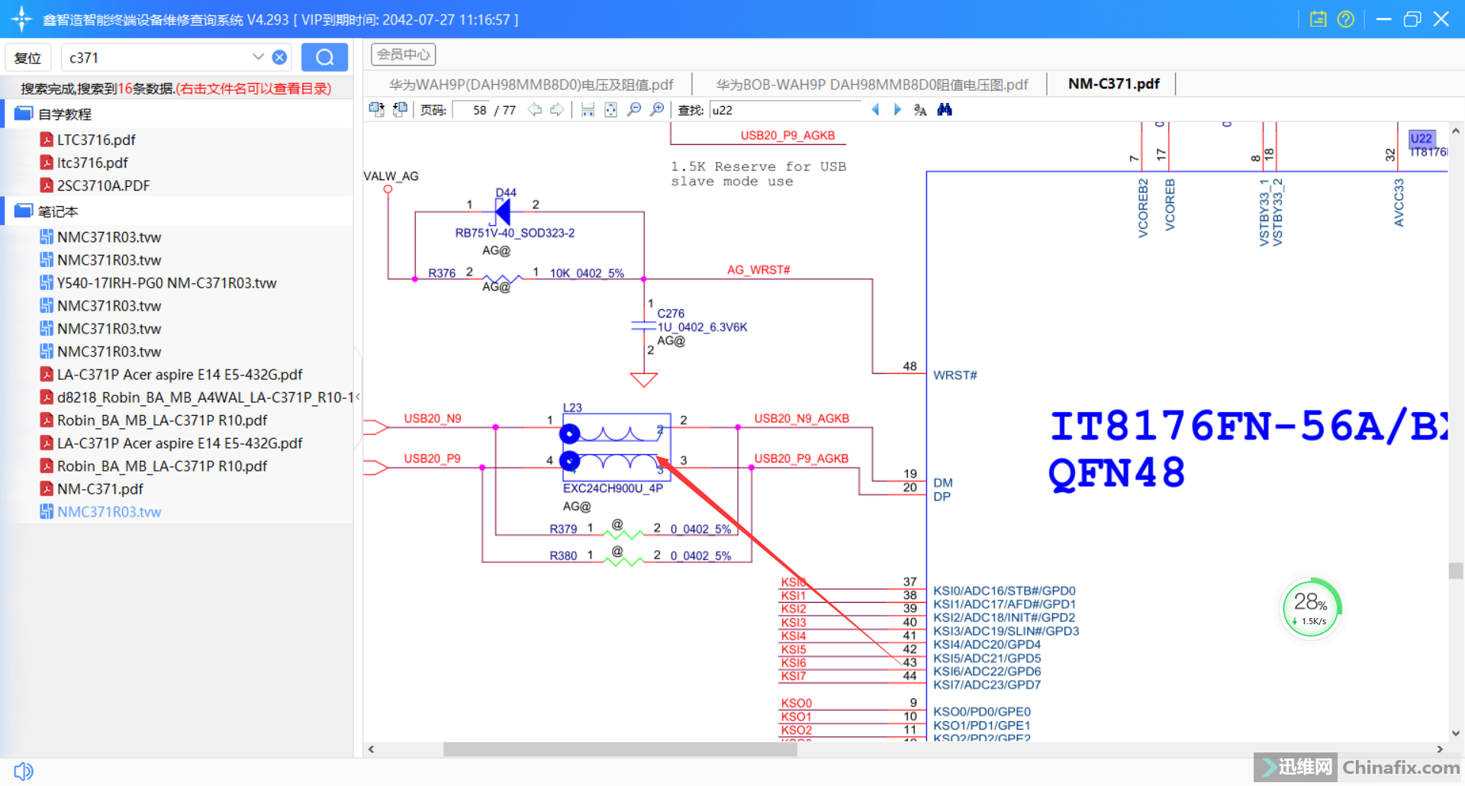Image resolution: width=1465 pixels, height=786 pixels.
Task: Run search with the blue magnifier button
Action: (324, 57)
